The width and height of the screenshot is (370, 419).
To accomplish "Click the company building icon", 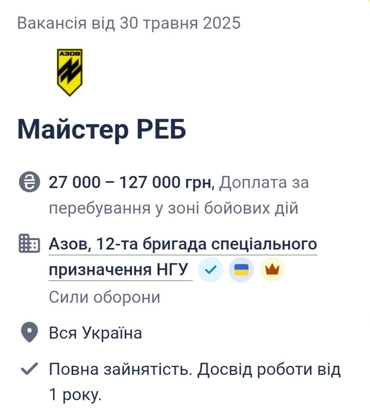I will point(29,243).
